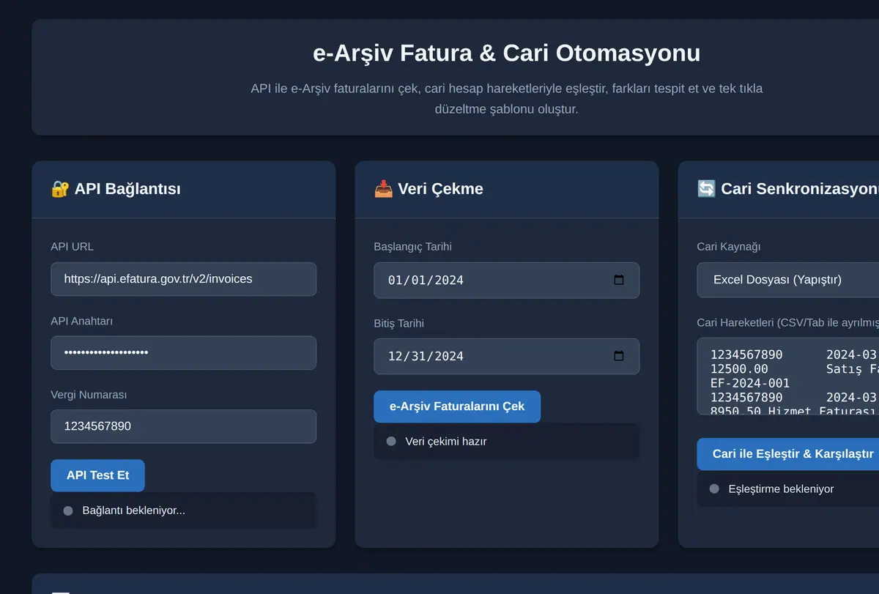Click the status dot beside Veri çekimi hazır
The width and height of the screenshot is (879, 594).
point(391,442)
